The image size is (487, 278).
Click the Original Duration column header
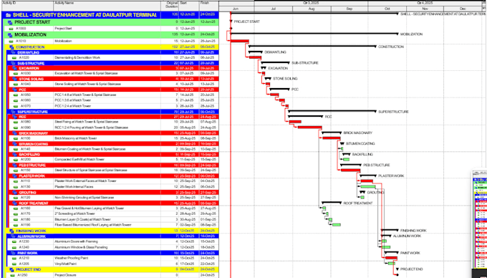[170, 6]
